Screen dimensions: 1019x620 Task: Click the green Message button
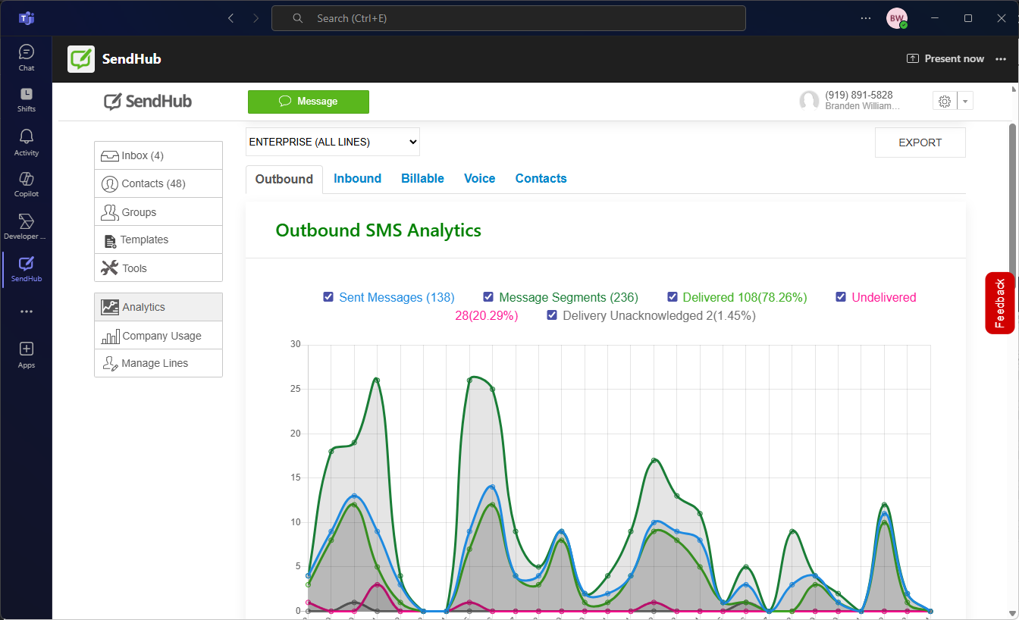tap(308, 102)
